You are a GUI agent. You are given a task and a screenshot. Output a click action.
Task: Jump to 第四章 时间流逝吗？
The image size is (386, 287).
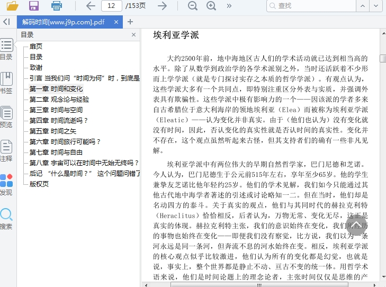[x=59, y=120]
